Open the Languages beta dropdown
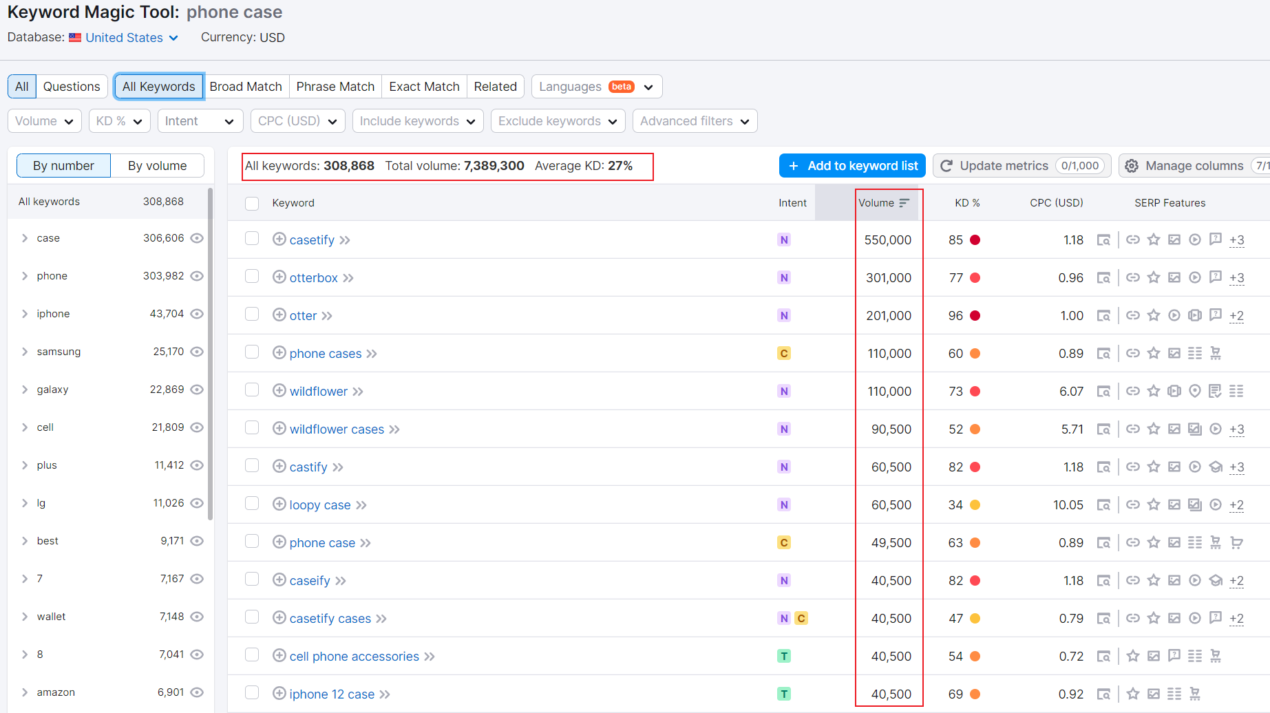The width and height of the screenshot is (1270, 713). tap(597, 87)
